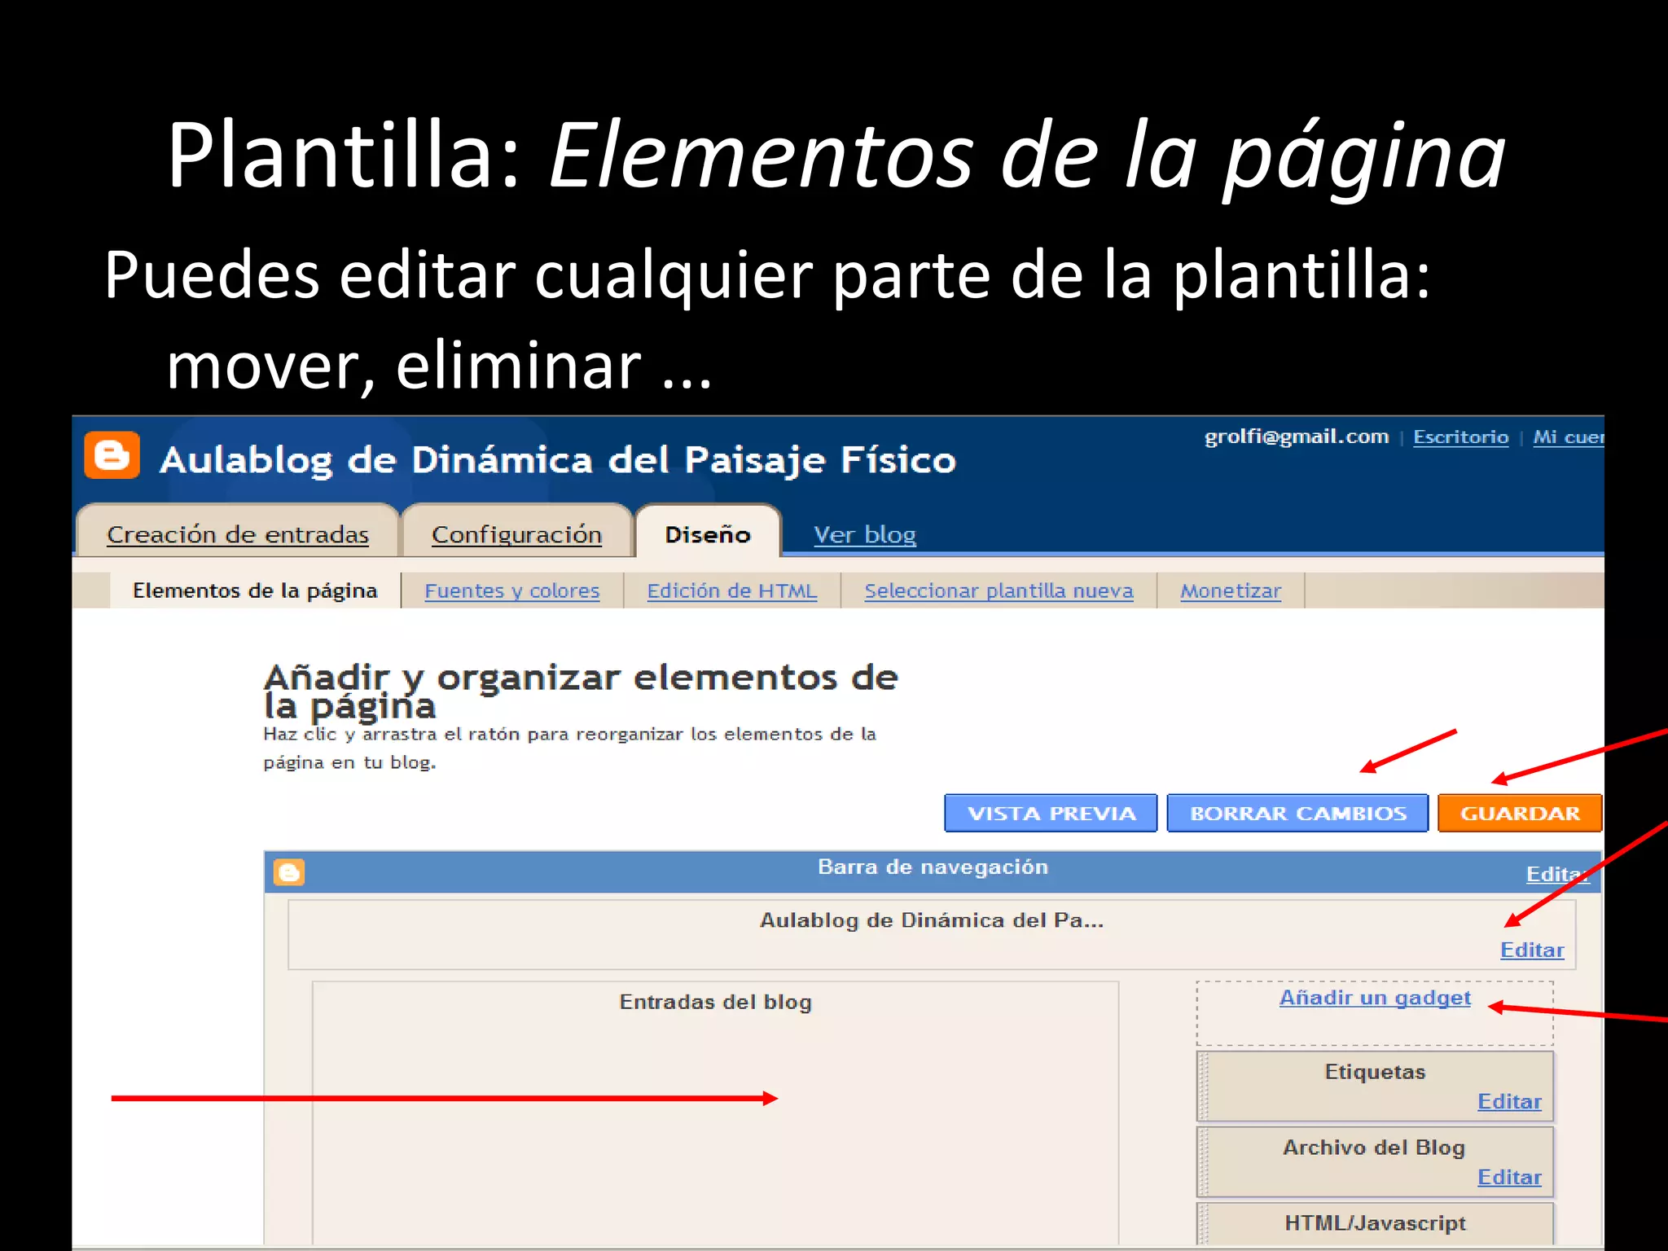This screenshot has width=1668, height=1251.
Task: Select the Entradas del blog area
Action: [x=715, y=1113]
